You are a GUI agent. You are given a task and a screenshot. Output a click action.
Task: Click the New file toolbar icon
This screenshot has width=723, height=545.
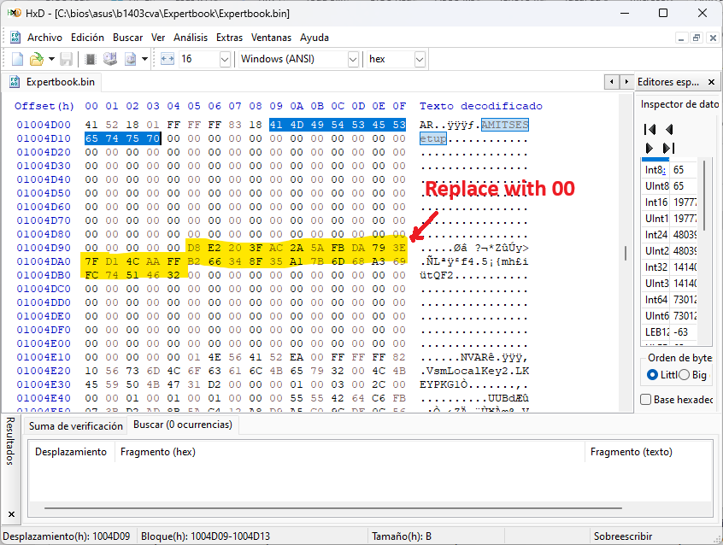[17, 59]
